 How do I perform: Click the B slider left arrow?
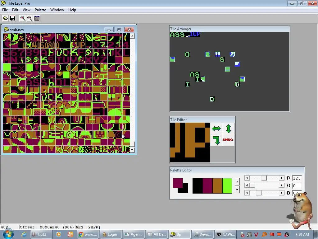(x=247, y=193)
